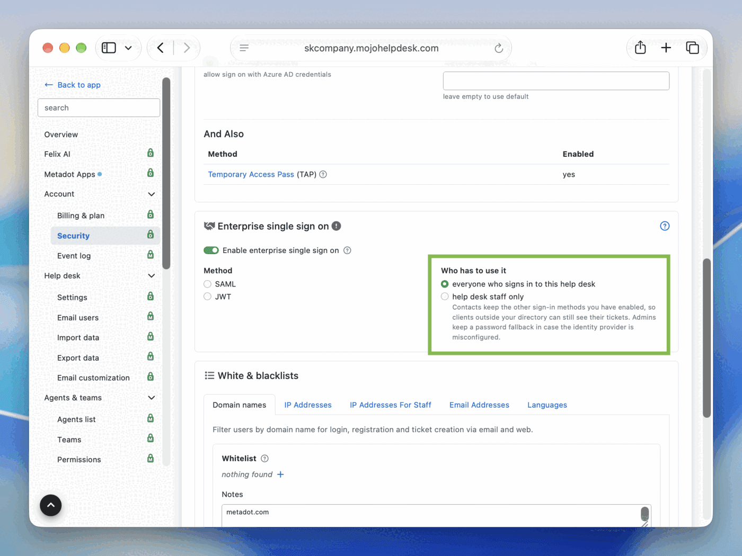Click the reader view icon in address bar
The image size is (742, 556).
244,48
